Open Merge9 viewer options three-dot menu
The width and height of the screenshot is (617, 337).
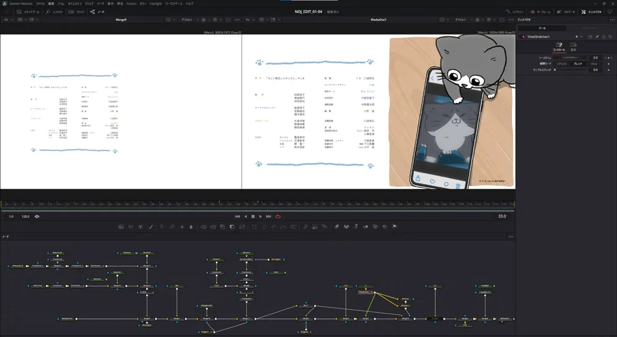coord(237,20)
